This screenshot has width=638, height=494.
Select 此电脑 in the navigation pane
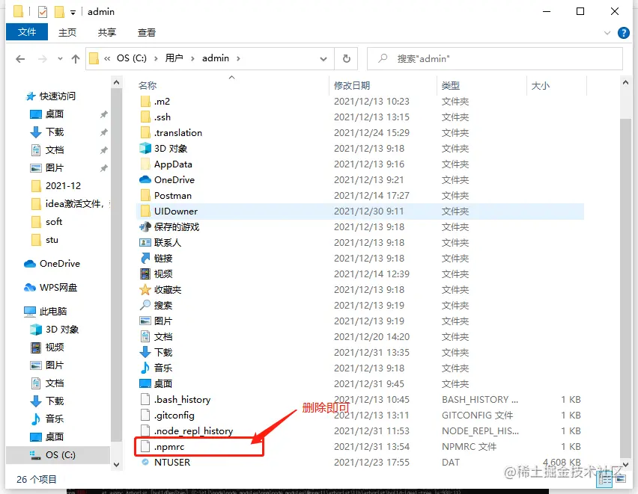(x=53, y=312)
